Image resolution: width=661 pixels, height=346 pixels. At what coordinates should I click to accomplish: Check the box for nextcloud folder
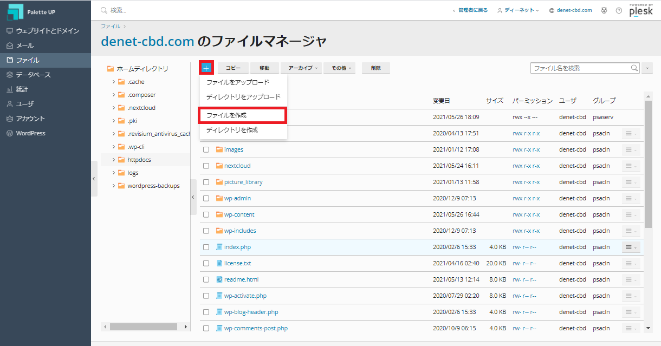coord(206,166)
